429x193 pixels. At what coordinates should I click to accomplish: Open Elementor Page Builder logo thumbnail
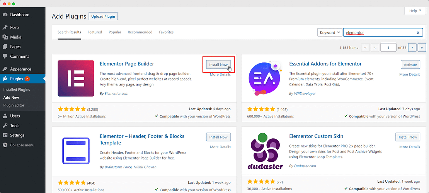[x=76, y=78]
